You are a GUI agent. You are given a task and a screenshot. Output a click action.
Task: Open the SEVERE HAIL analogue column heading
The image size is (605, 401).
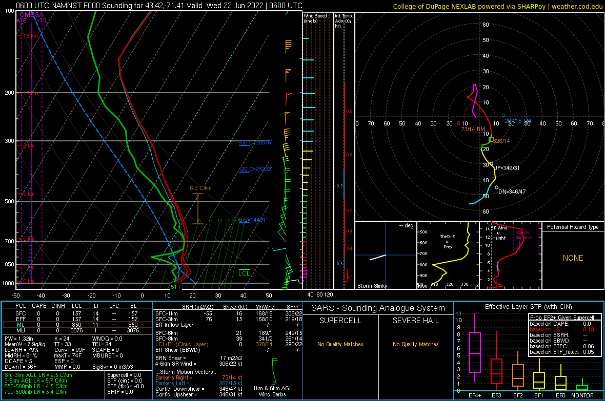click(415, 321)
